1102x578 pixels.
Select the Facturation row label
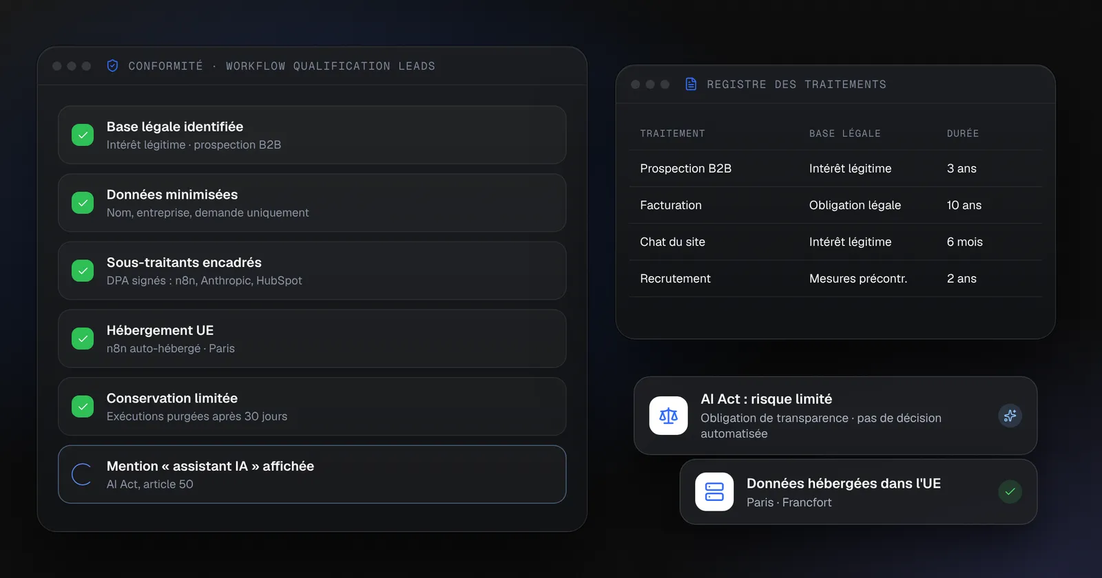[x=671, y=205]
